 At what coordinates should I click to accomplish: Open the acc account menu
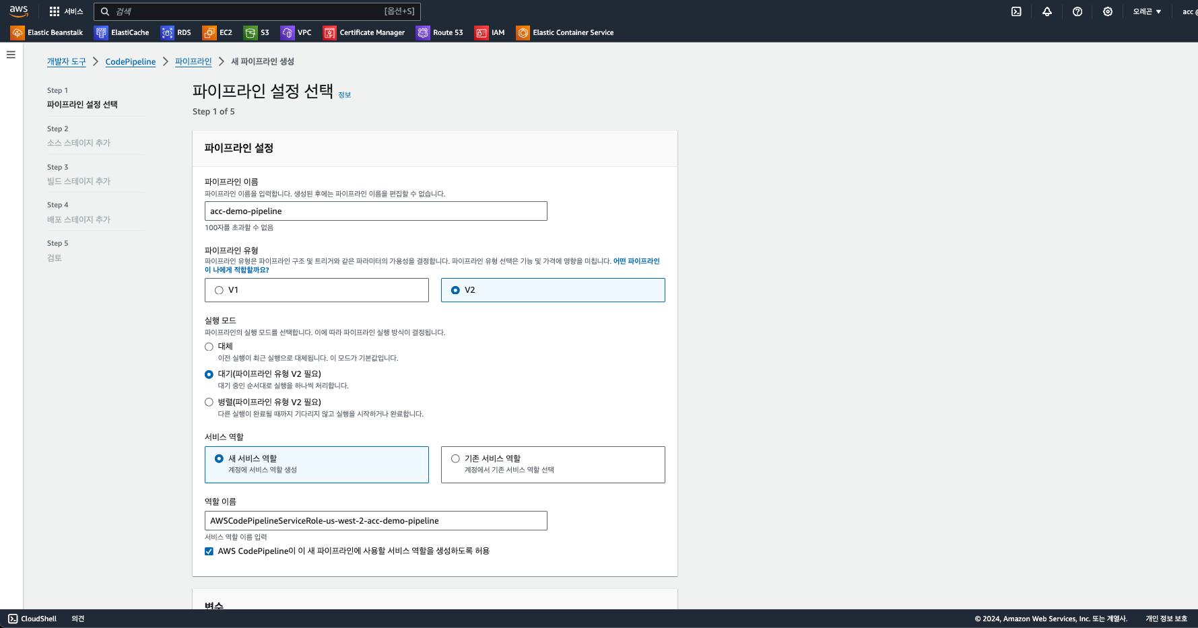1189,11
